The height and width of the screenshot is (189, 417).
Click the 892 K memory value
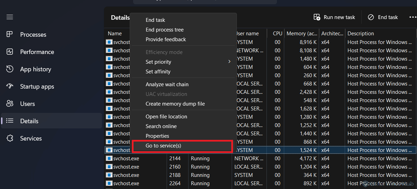(310, 183)
